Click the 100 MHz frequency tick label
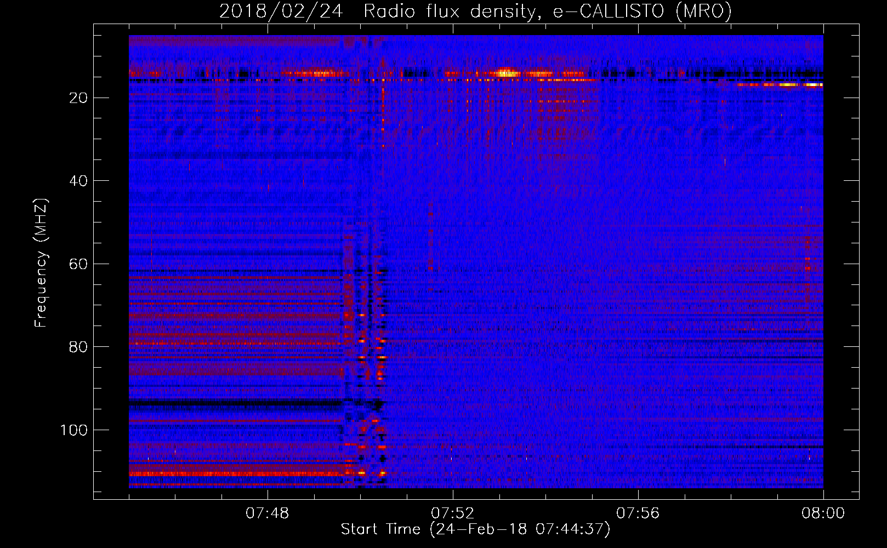Image resolution: width=887 pixels, height=548 pixels. click(x=74, y=430)
